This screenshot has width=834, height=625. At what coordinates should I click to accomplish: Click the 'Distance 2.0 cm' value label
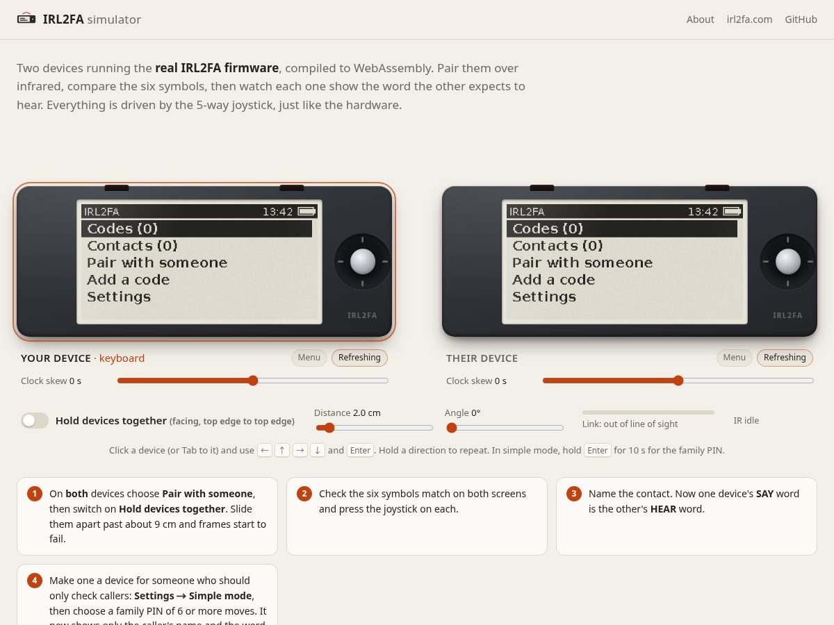(347, 412)
